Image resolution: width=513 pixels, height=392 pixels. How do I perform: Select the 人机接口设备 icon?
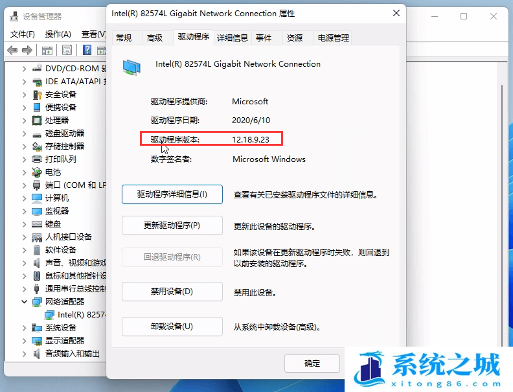point(37,237)
